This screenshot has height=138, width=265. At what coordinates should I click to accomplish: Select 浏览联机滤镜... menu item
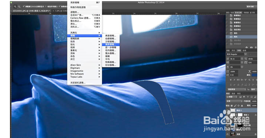[x=85, y=83]
